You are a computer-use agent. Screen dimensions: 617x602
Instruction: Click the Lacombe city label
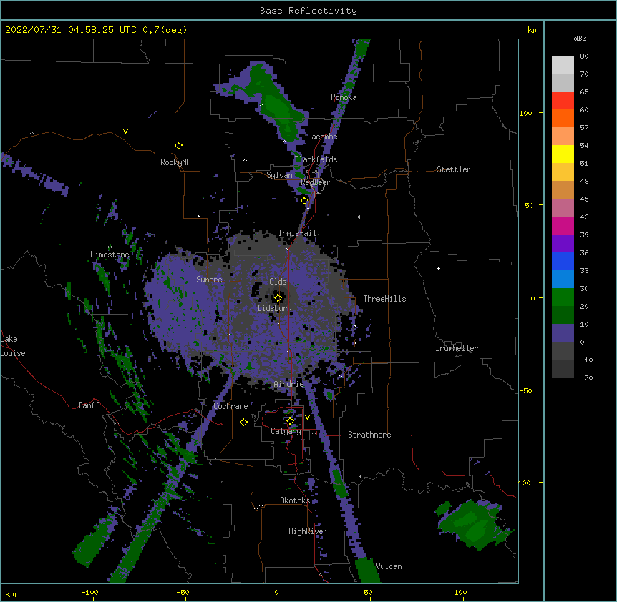322,137
